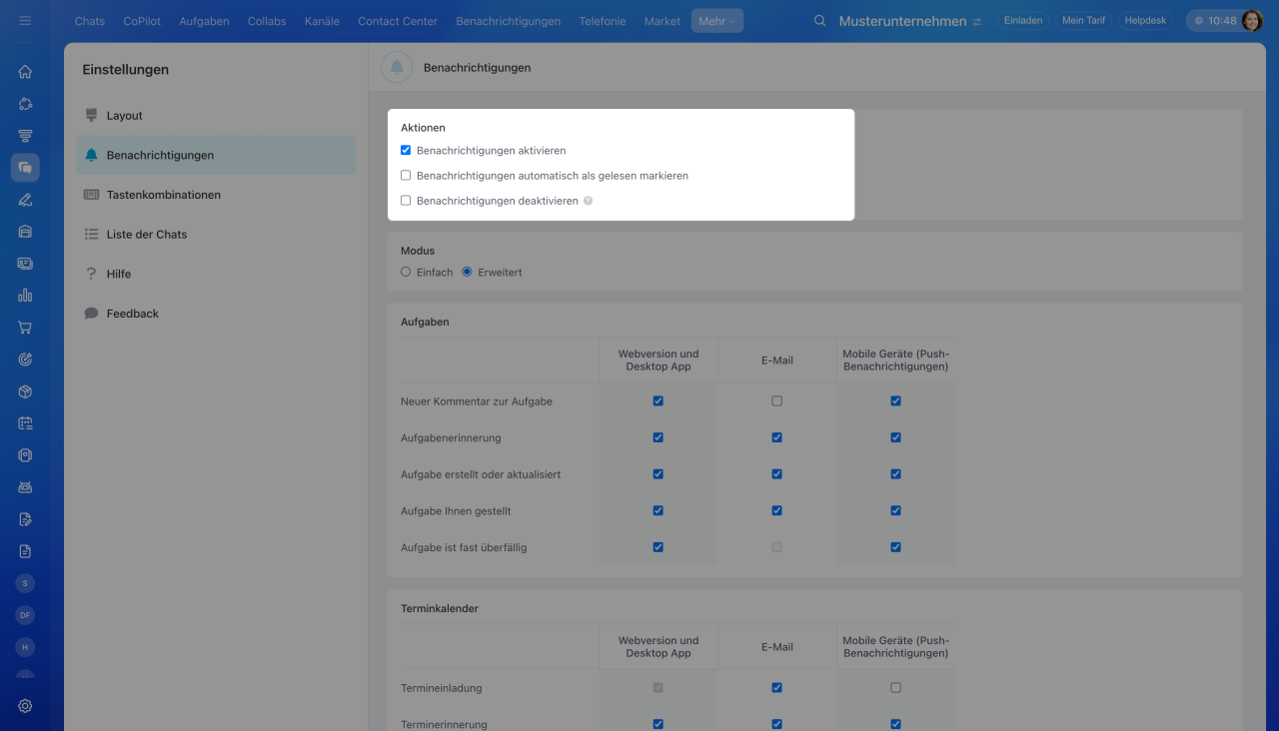The width and height of the screenshot is (1279, 731).
Task: Uncheck the Benachrichtigungen aktivieren checkbox
Action: [x=406, y=151]
